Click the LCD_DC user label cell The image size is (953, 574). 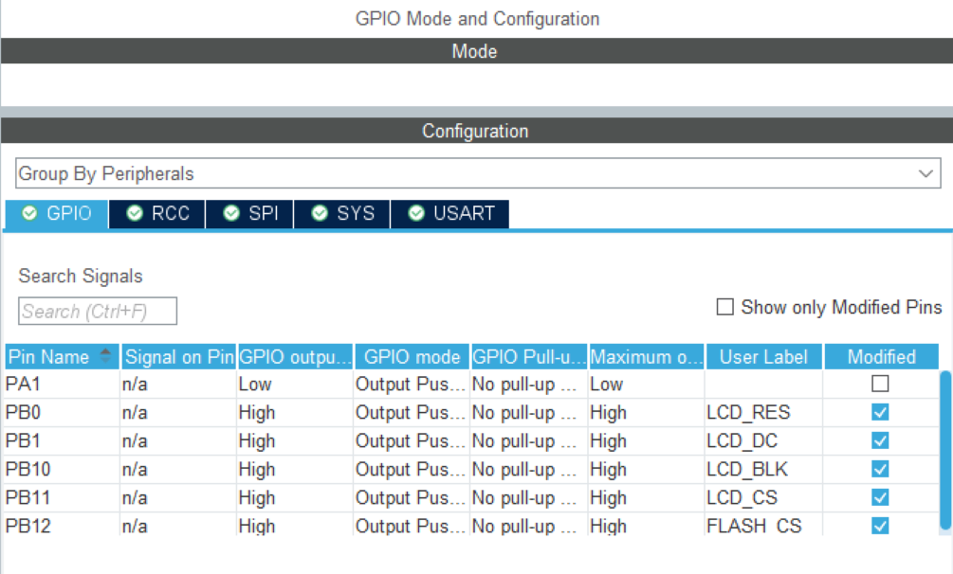763,440
